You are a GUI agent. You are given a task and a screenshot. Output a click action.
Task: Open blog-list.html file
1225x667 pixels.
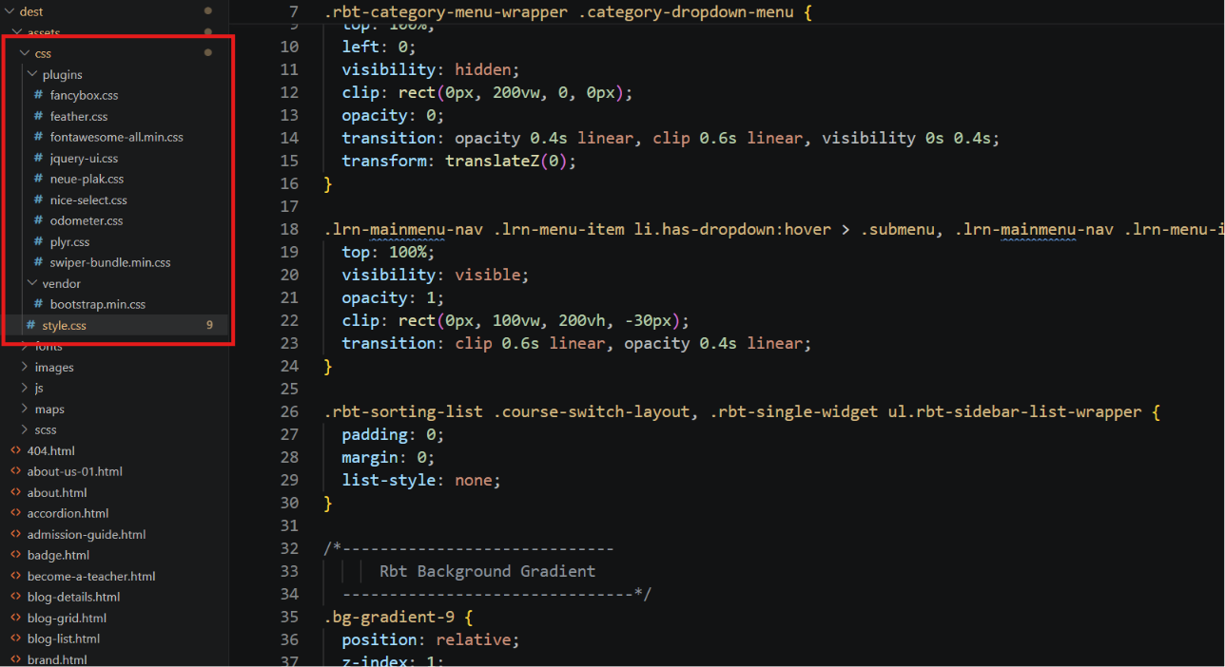64,638
